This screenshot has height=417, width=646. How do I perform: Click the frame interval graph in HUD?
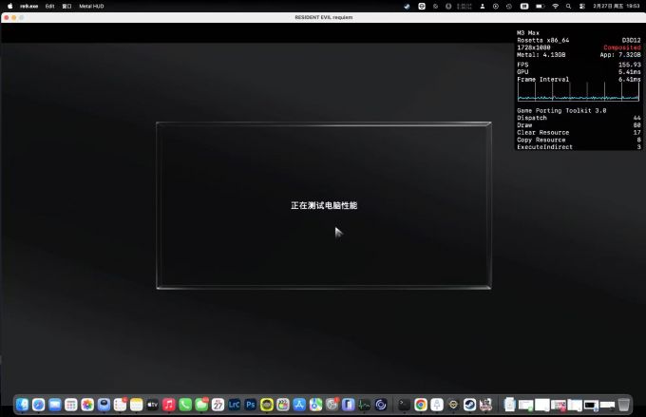tap(579, 91)
